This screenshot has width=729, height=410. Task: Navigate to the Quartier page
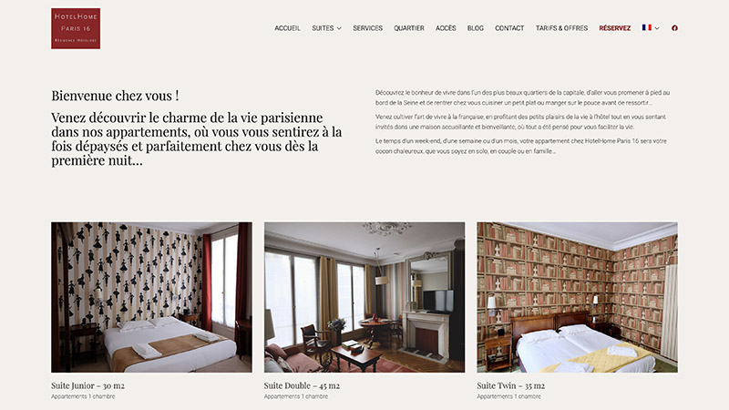point(409,28)
